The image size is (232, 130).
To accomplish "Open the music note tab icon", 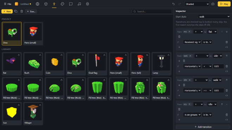I will pos(79,4).
